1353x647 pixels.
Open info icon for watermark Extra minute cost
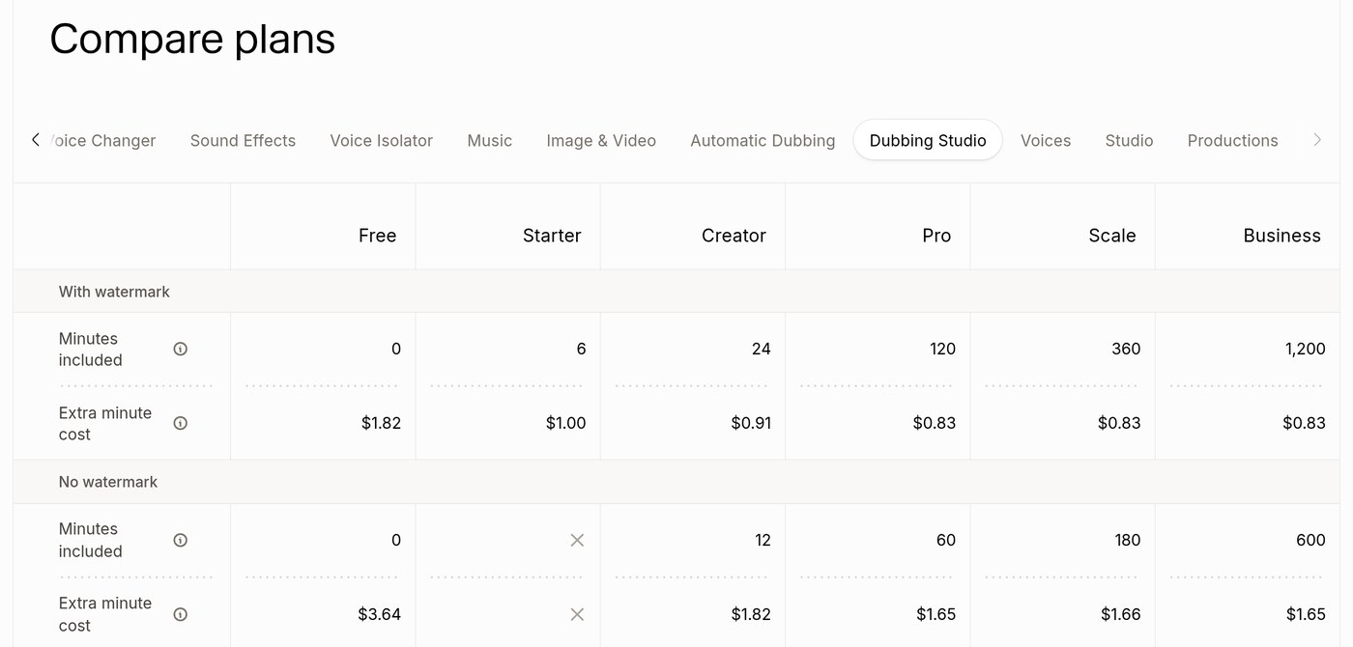(180, 423)
